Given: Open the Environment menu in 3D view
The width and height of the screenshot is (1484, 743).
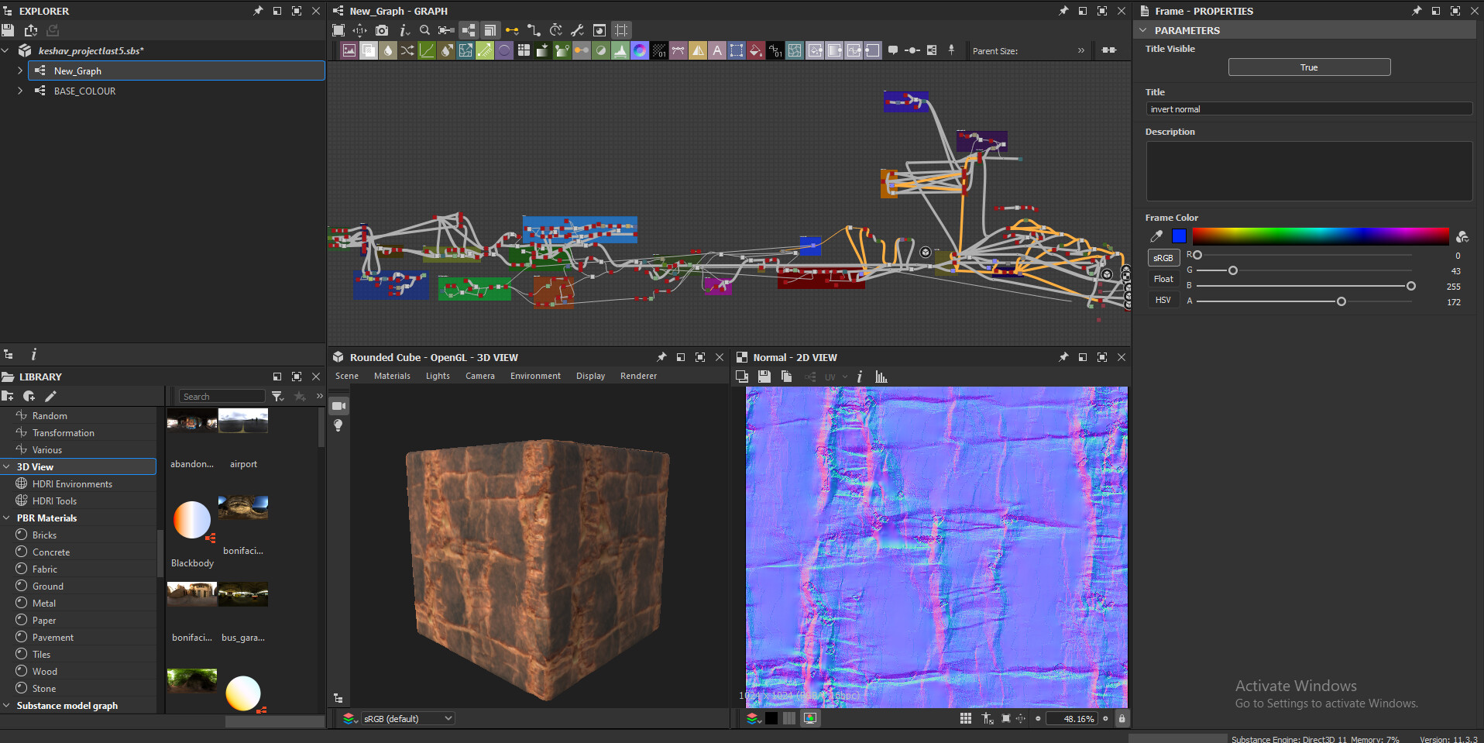Looking at the screenshot, I should click(535, 376).
